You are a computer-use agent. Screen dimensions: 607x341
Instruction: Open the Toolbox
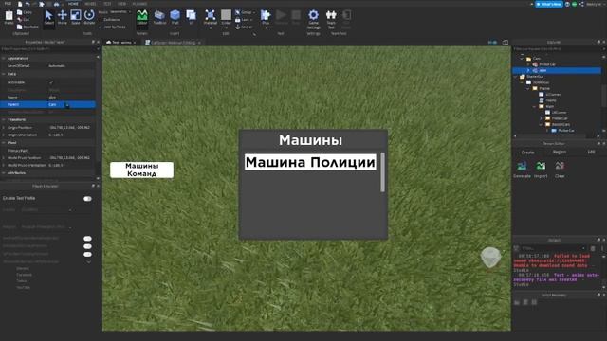tap(159, 17)
